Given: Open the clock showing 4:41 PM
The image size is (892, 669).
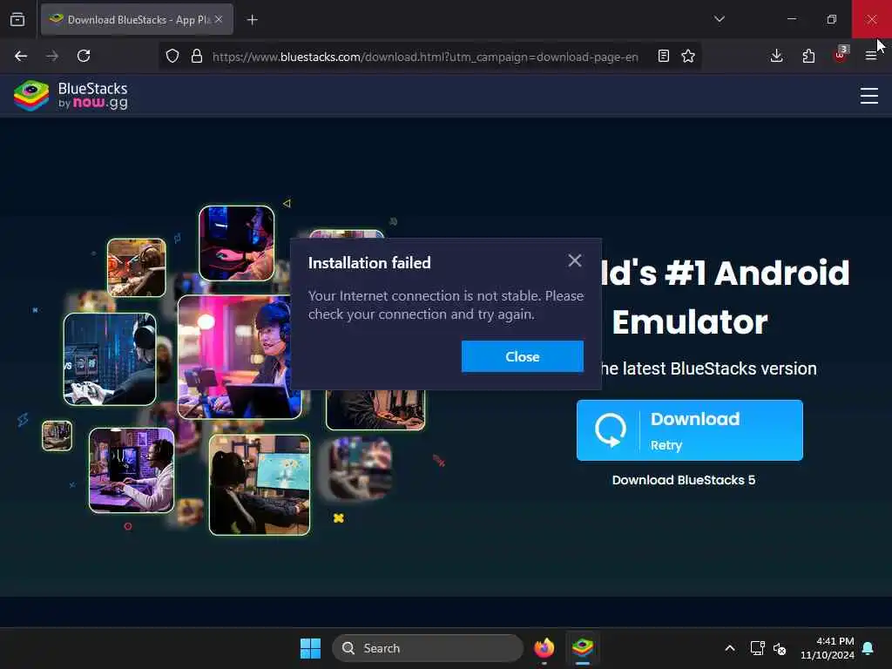Looking at the screenshot, I should click(828, 648).
